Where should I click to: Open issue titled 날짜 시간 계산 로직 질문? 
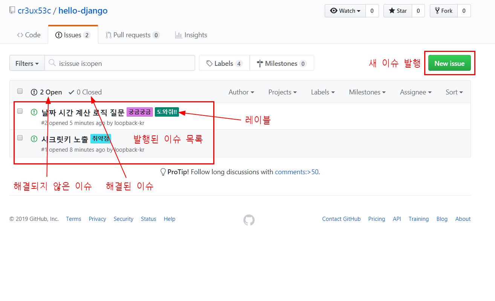pyautogui.click(x=83, y=112)
